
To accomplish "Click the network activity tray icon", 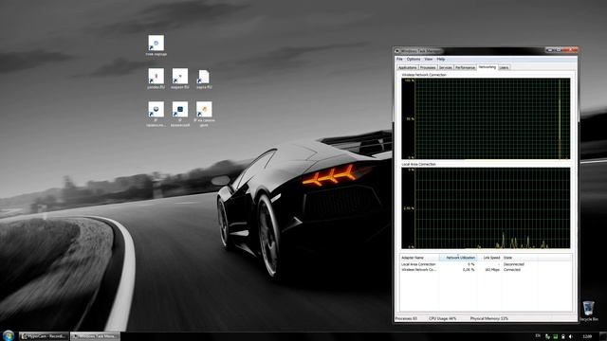I will (547, 336).
